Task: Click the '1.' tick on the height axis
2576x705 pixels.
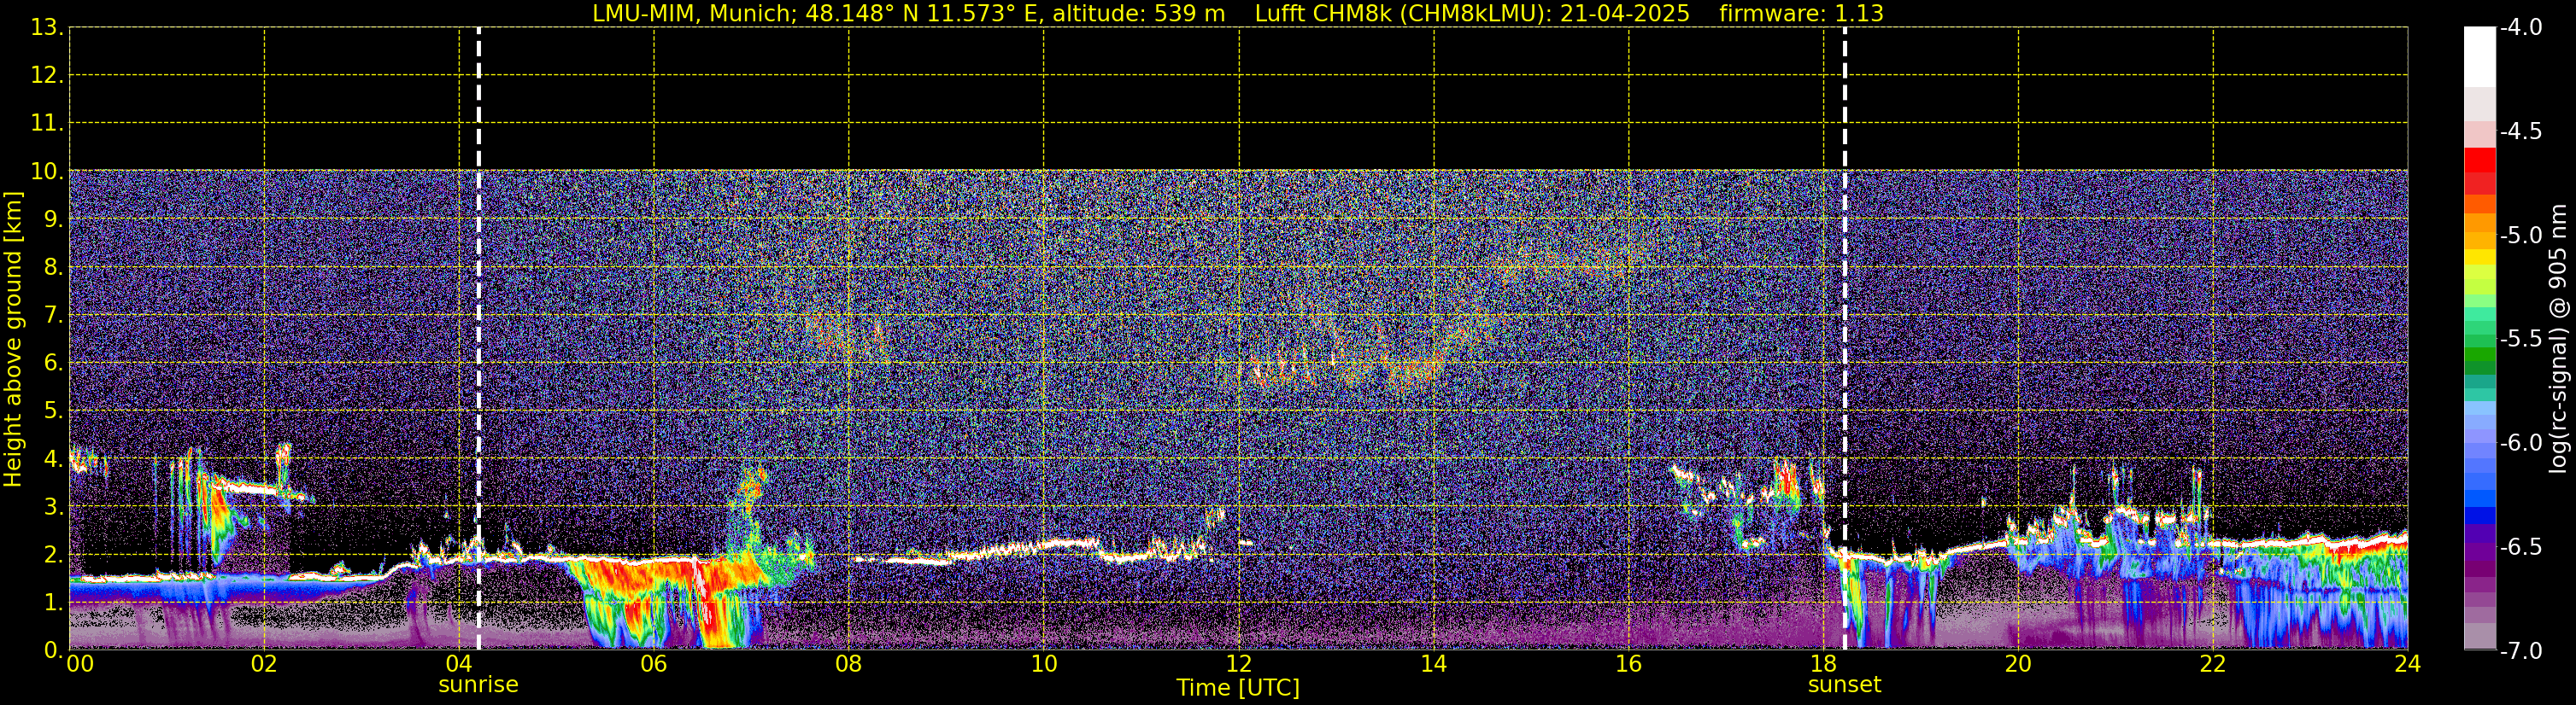Action: point(53,603)
